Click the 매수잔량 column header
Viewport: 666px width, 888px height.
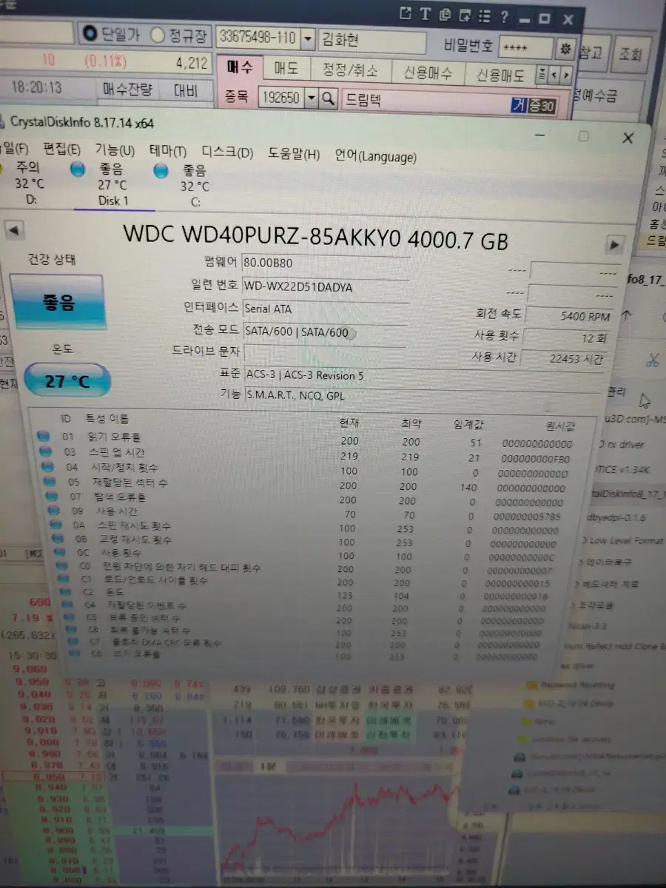tap(127, 90)
